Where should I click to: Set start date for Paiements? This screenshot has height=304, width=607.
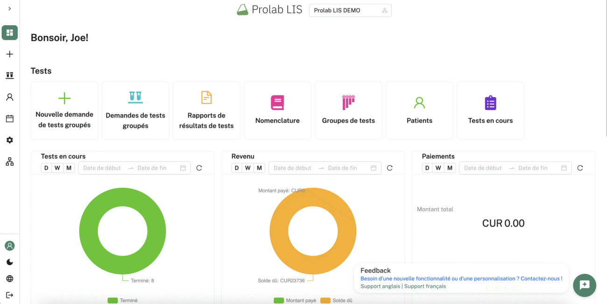click(483, 168)
